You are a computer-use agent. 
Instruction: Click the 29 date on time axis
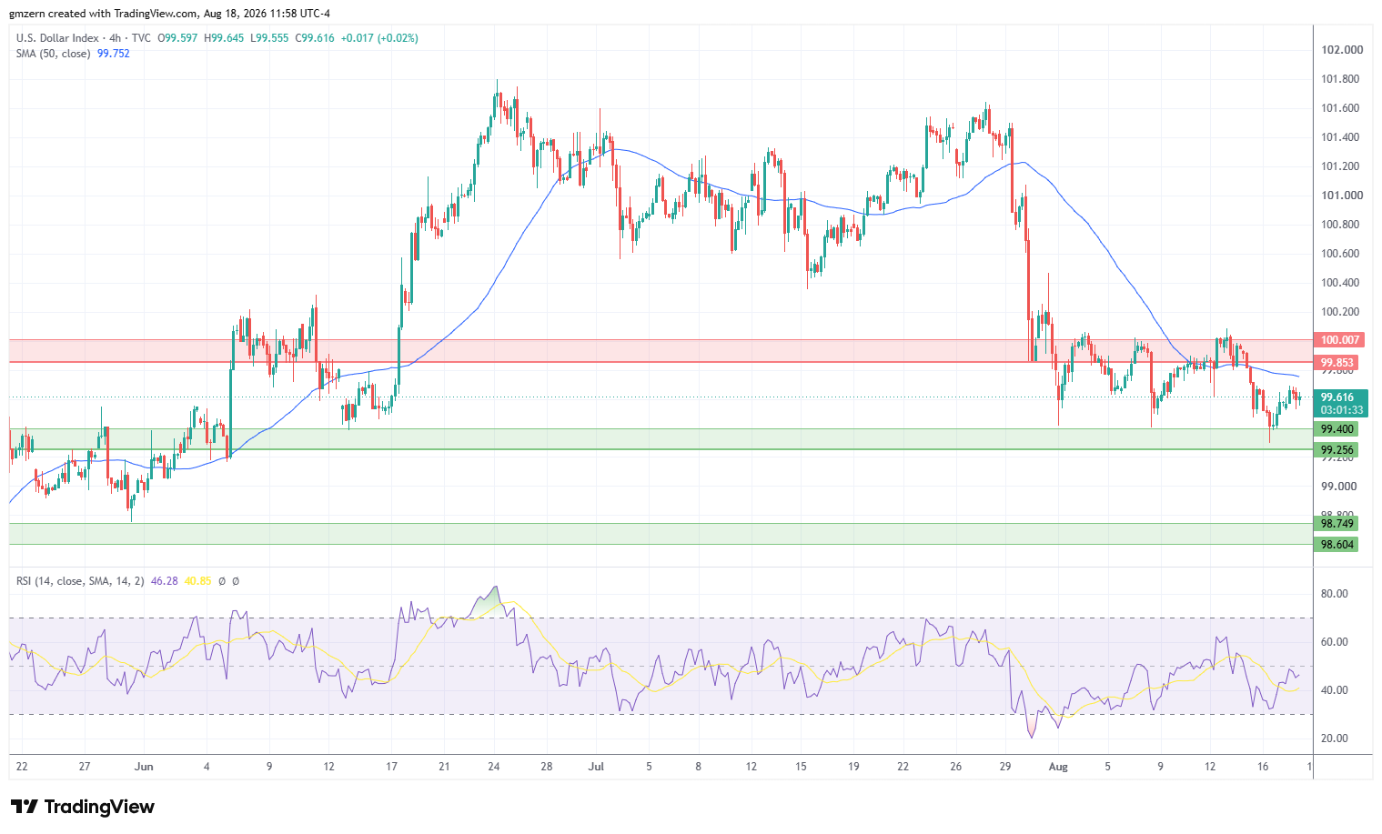(x=1004, y=767)
